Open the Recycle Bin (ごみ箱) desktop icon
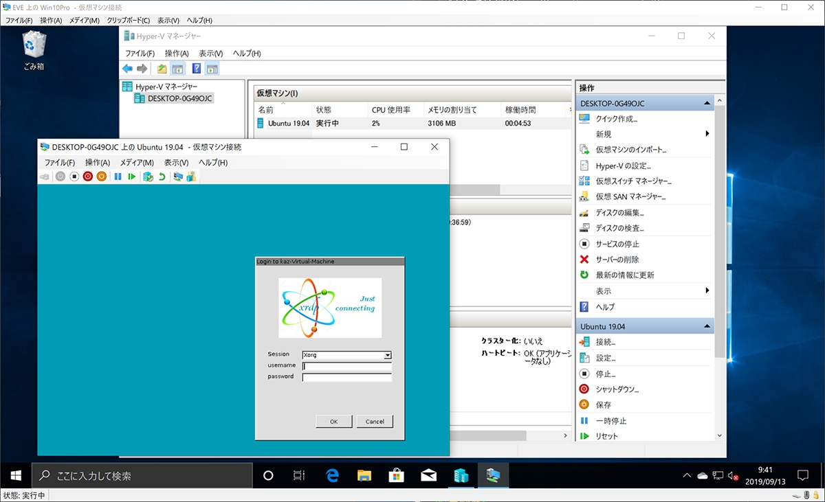Image resolution: width=825 pixels, height=502 pixels. tap(34, 51)
